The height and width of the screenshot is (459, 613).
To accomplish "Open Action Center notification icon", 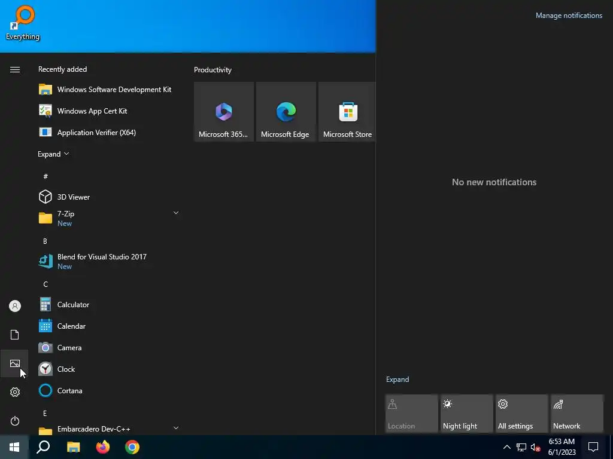I will click(x=593, y=447).
